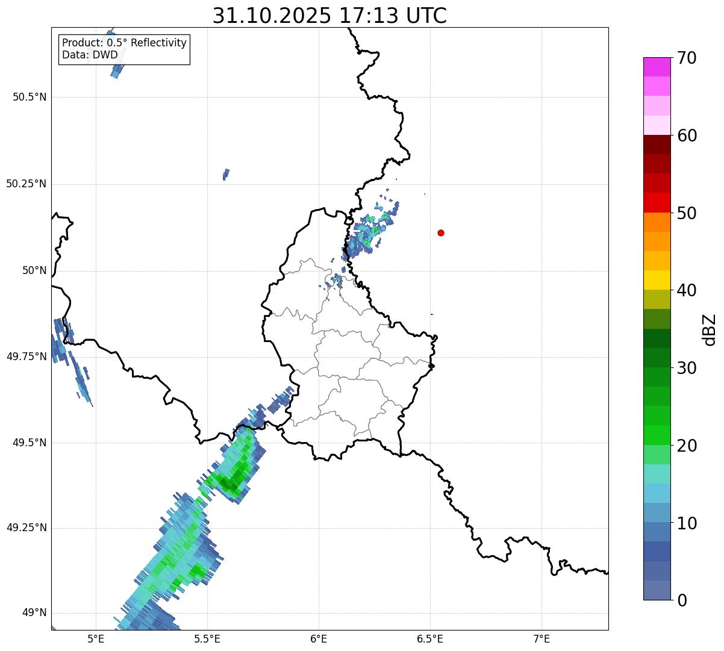Click the red station marker dot

[441, 232]
